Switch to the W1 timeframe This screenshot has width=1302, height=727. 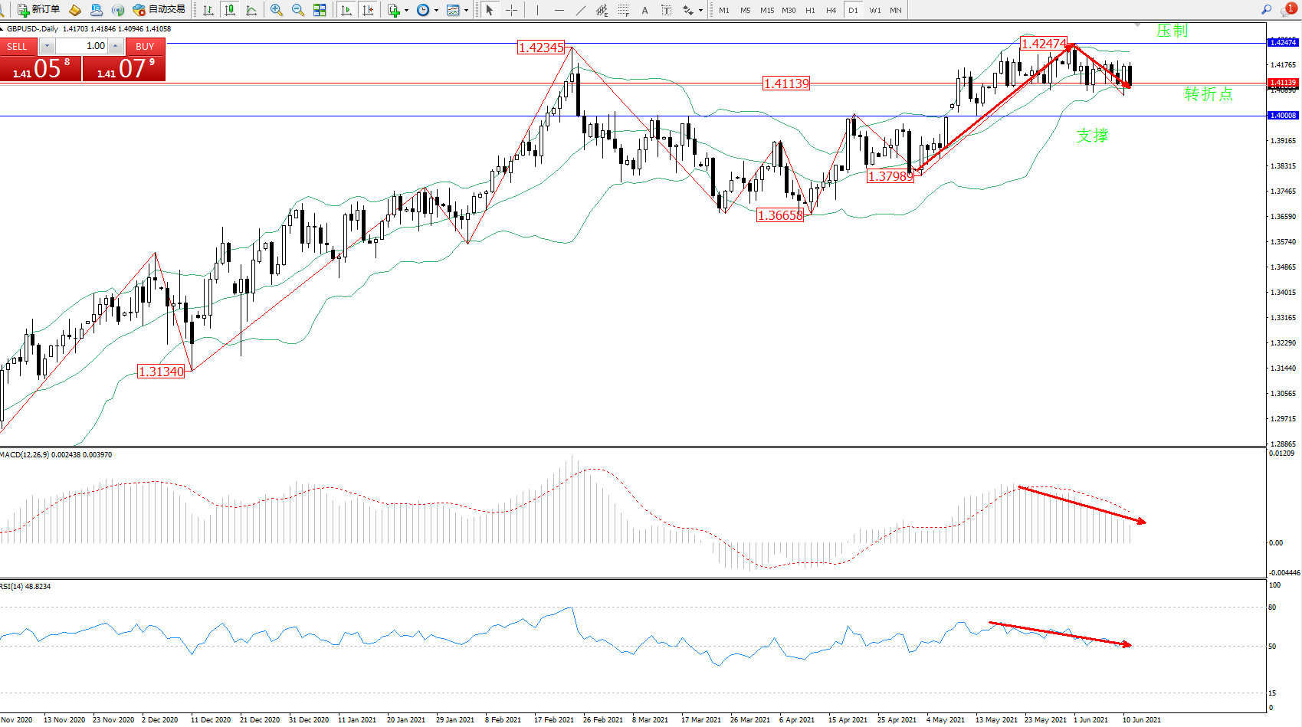coord(874,10)
